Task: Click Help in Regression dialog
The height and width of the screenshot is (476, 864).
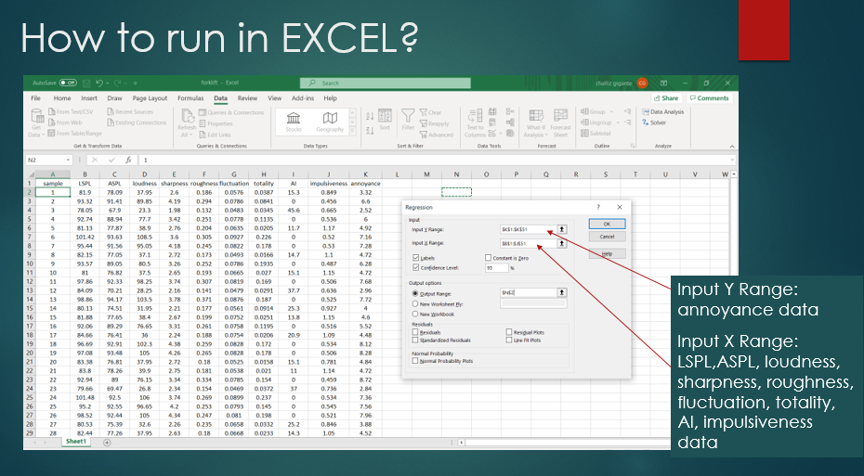Action: pyautogui.click(x=607, y=253)
